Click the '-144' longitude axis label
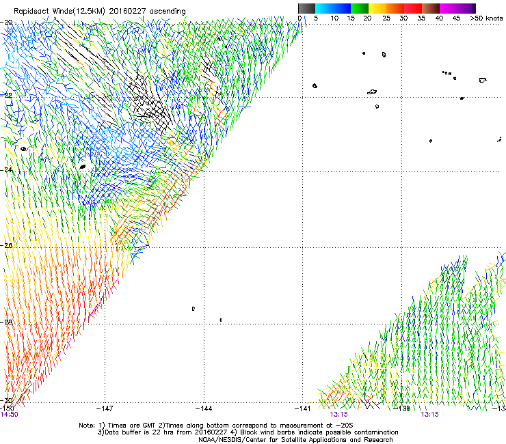Viewport: 506px width, 444px height. tap(204, 408)
